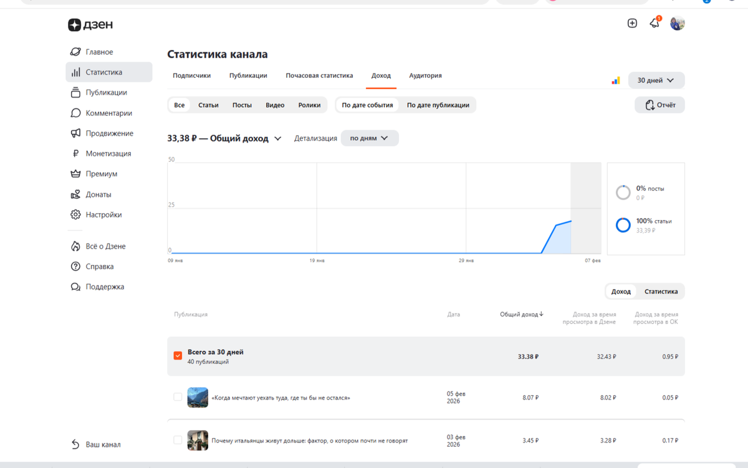Click the Italian article thumbnail
The image size is (748, 468).
(198, 440)
